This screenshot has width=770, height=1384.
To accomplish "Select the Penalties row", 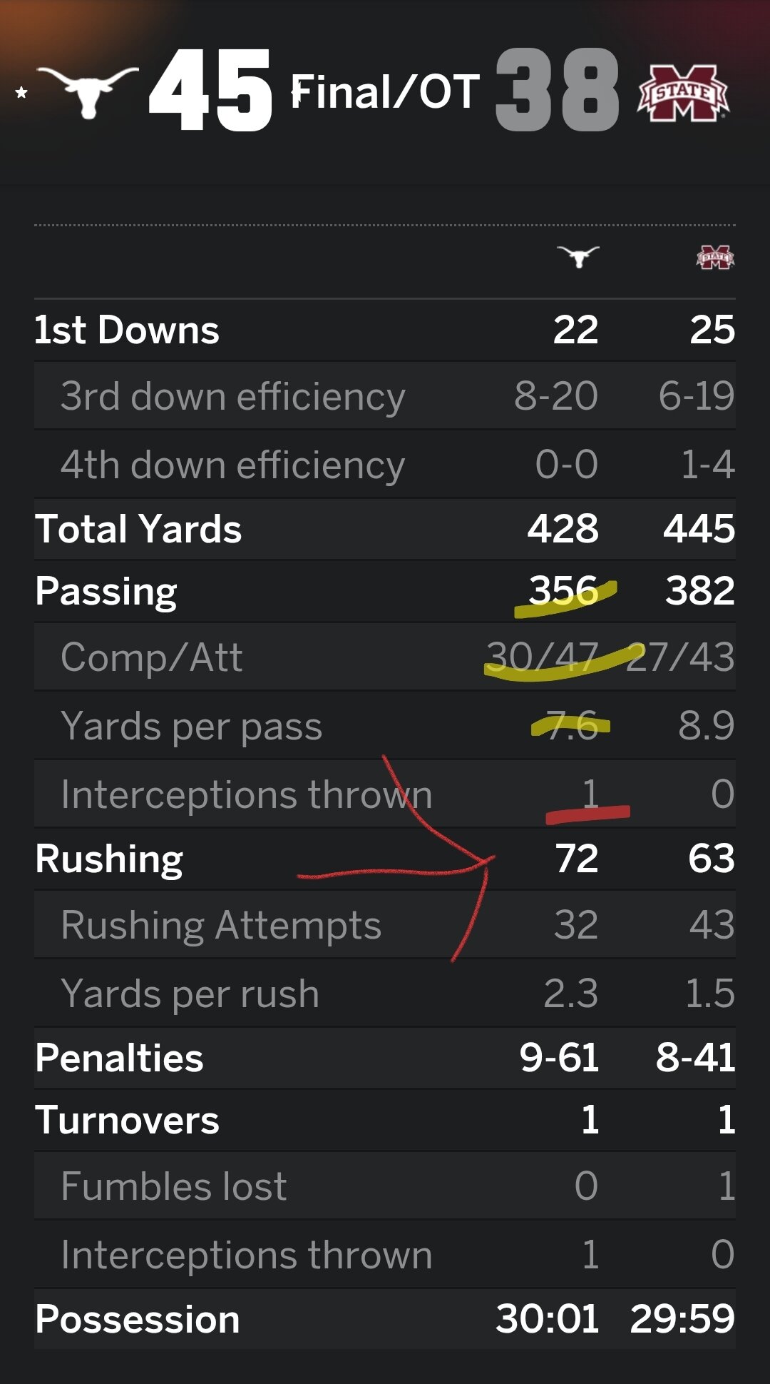I will [385, 1058].
